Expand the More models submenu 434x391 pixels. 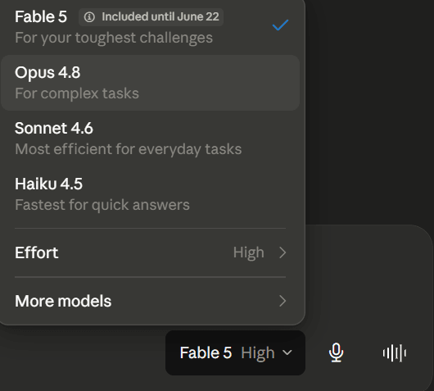(x=151, y=301)
